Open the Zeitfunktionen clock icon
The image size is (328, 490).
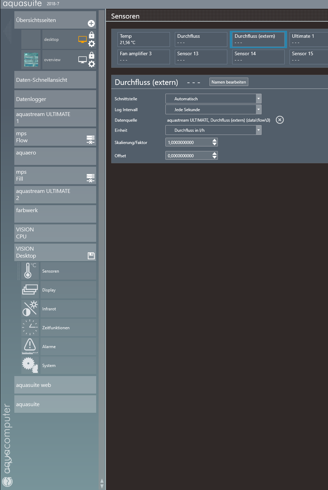coord(30,327)
